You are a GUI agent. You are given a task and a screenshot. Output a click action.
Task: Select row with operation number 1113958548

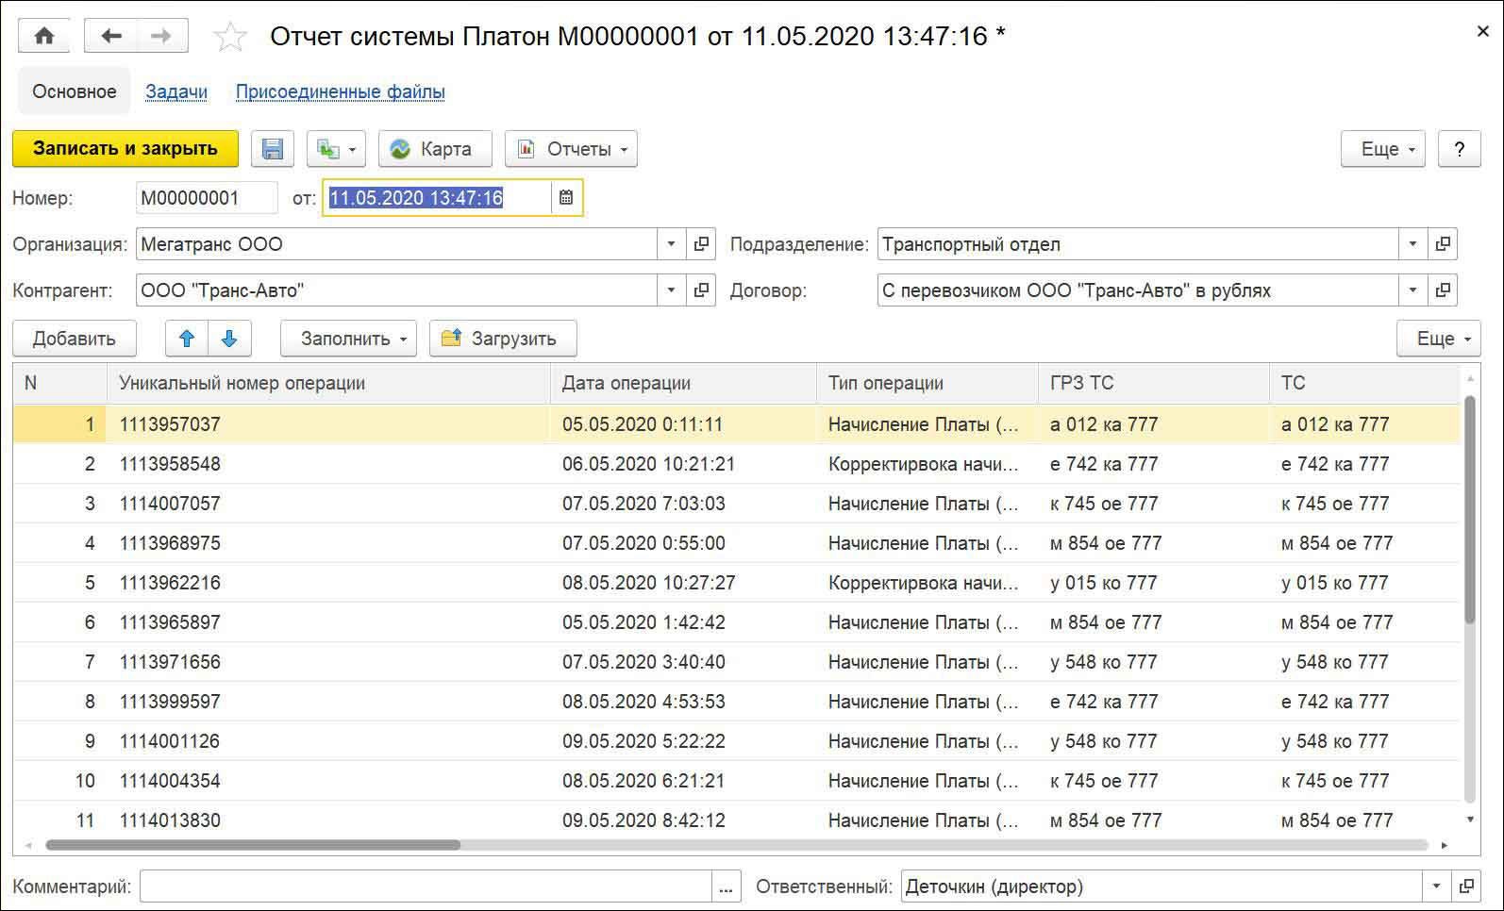point(170,464)
